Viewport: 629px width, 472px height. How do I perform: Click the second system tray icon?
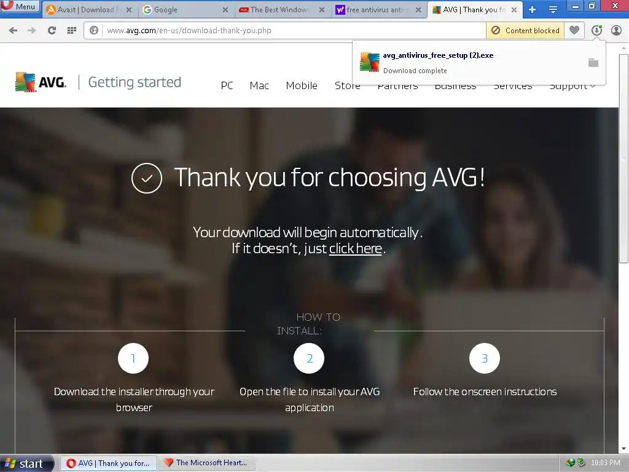click(581, 463)
